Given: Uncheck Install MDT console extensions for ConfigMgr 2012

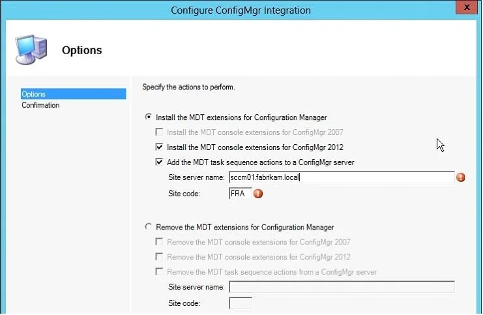Looking at the screenshot, I should coord(159,147).
